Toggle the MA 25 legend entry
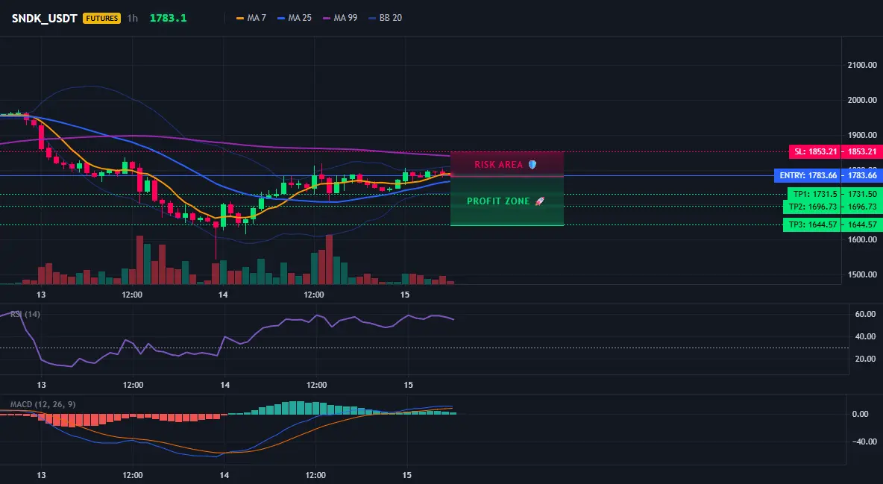The height and width of the screenshot is (484, 883). [295, 18]
